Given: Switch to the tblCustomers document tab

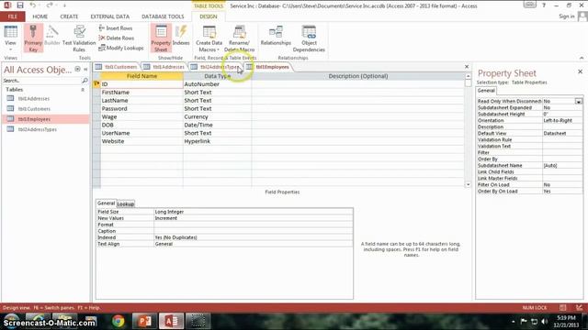Looking at the screenshot, I should [117, 67].
